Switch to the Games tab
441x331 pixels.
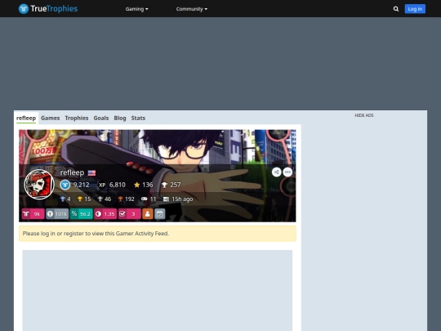pos(51,119)
